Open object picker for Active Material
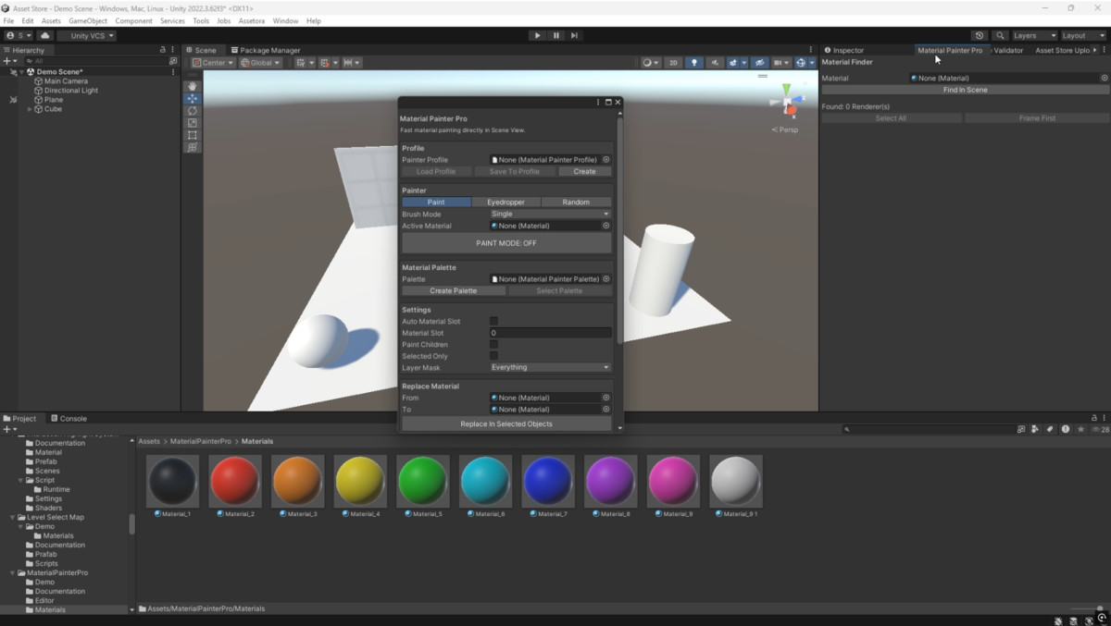This screenshot has height=626, width=1111. click(x=606, y=226)
